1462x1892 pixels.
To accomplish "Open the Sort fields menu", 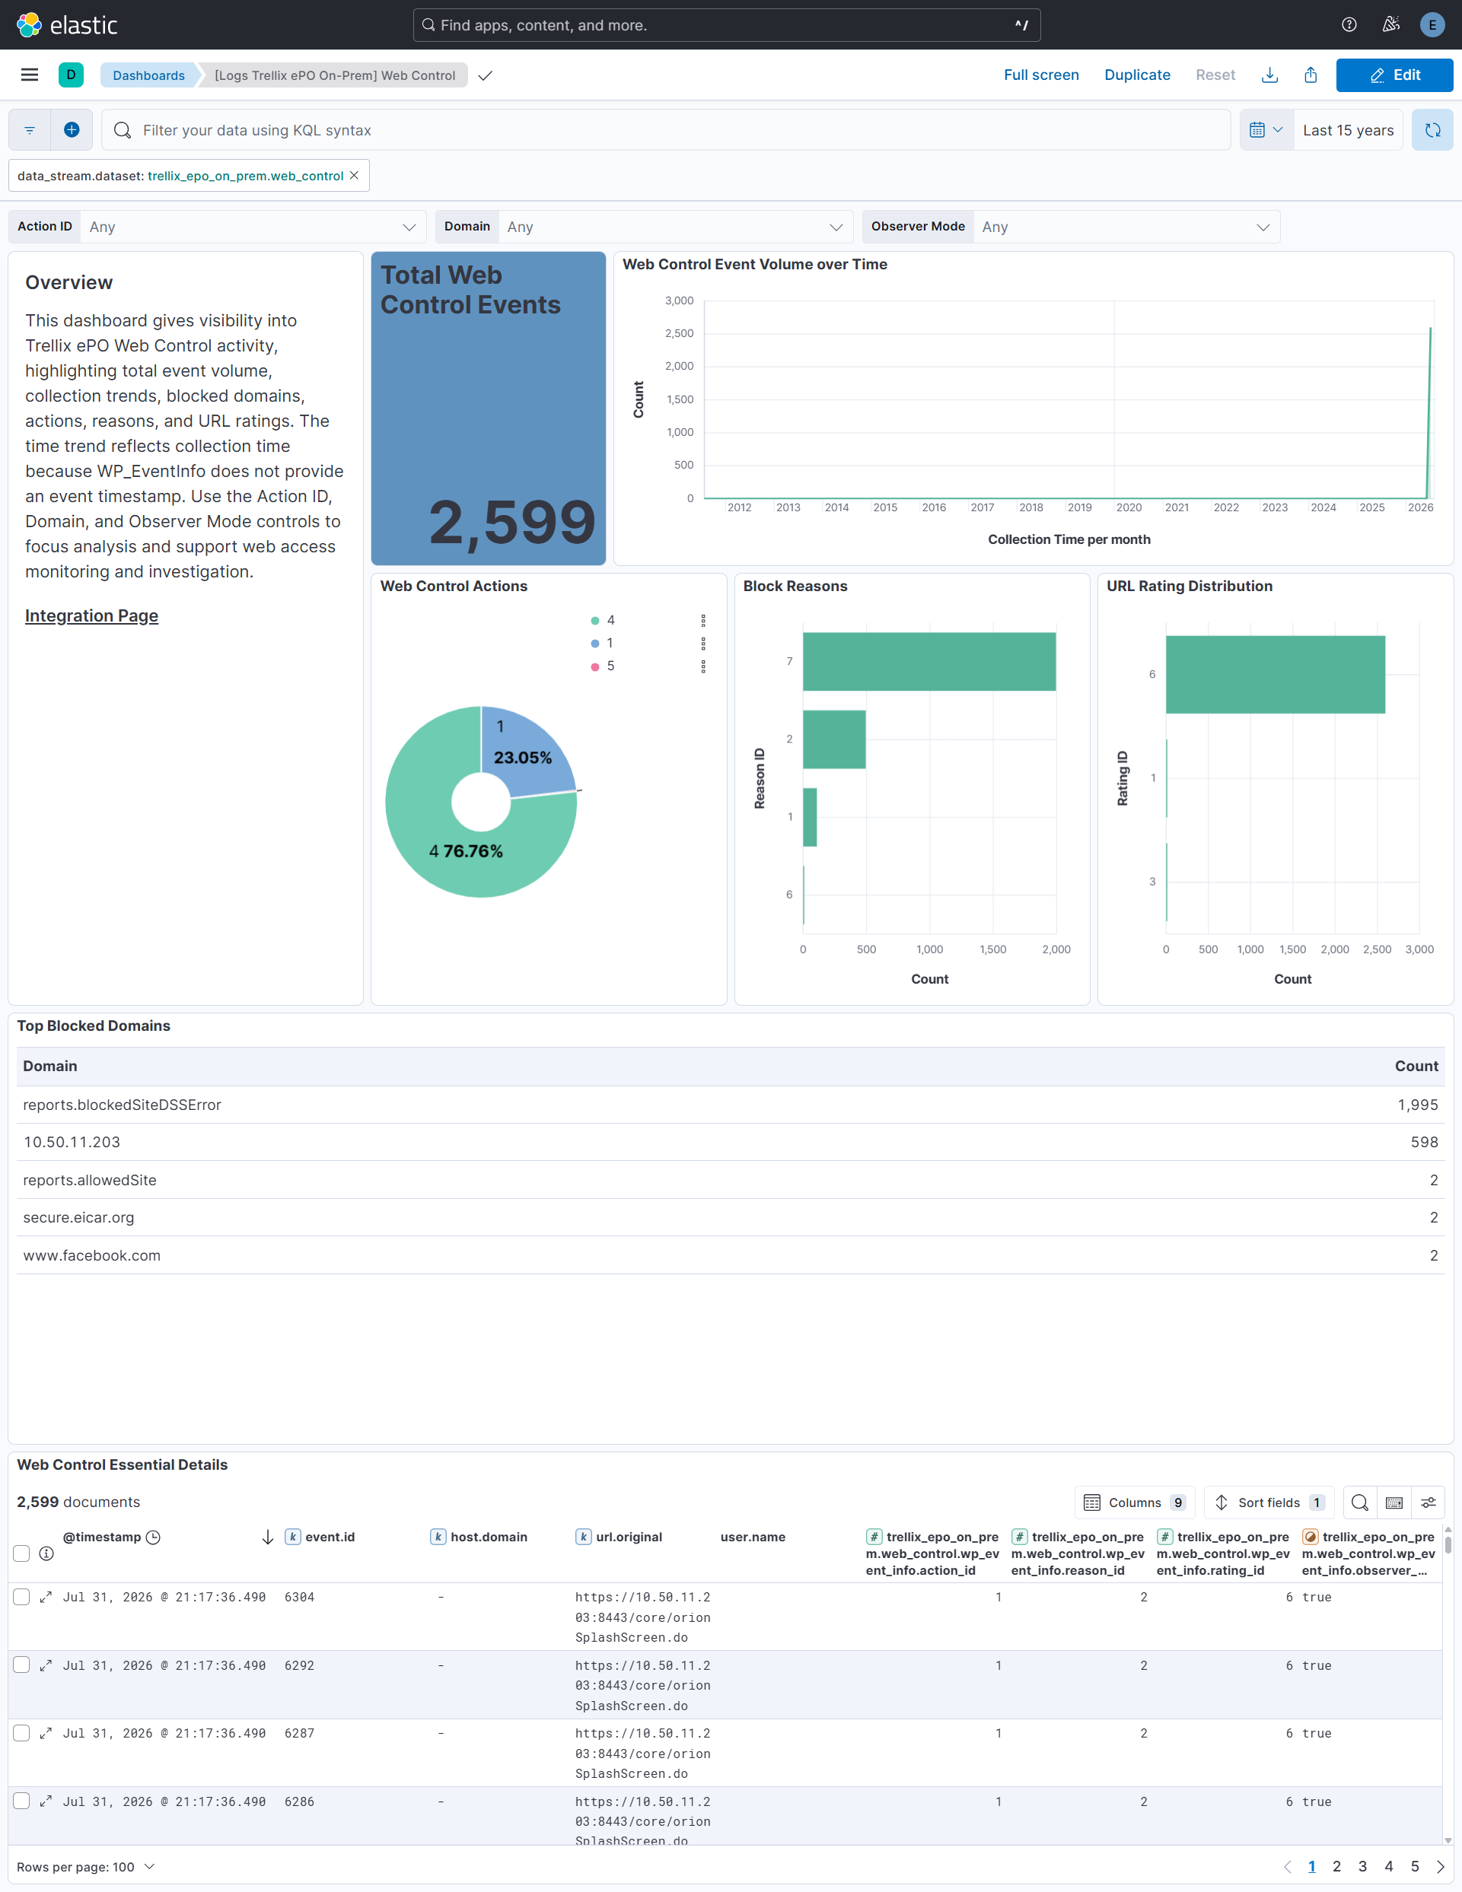I will tap(1269, 1502).
